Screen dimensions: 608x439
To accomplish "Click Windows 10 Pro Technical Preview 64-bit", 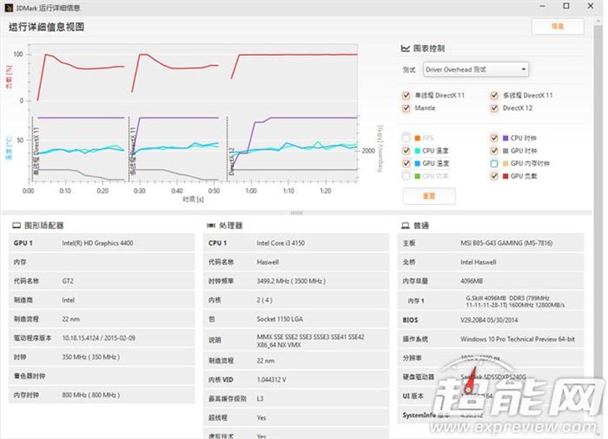I will point(518,339).
